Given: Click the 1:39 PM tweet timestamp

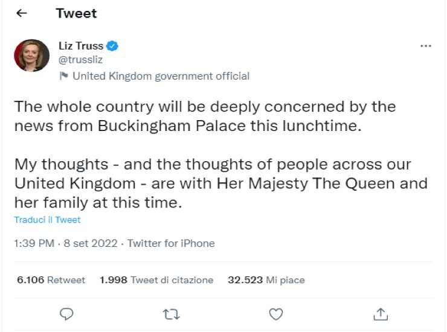Looking at the screenshot, I should (34, 244).
